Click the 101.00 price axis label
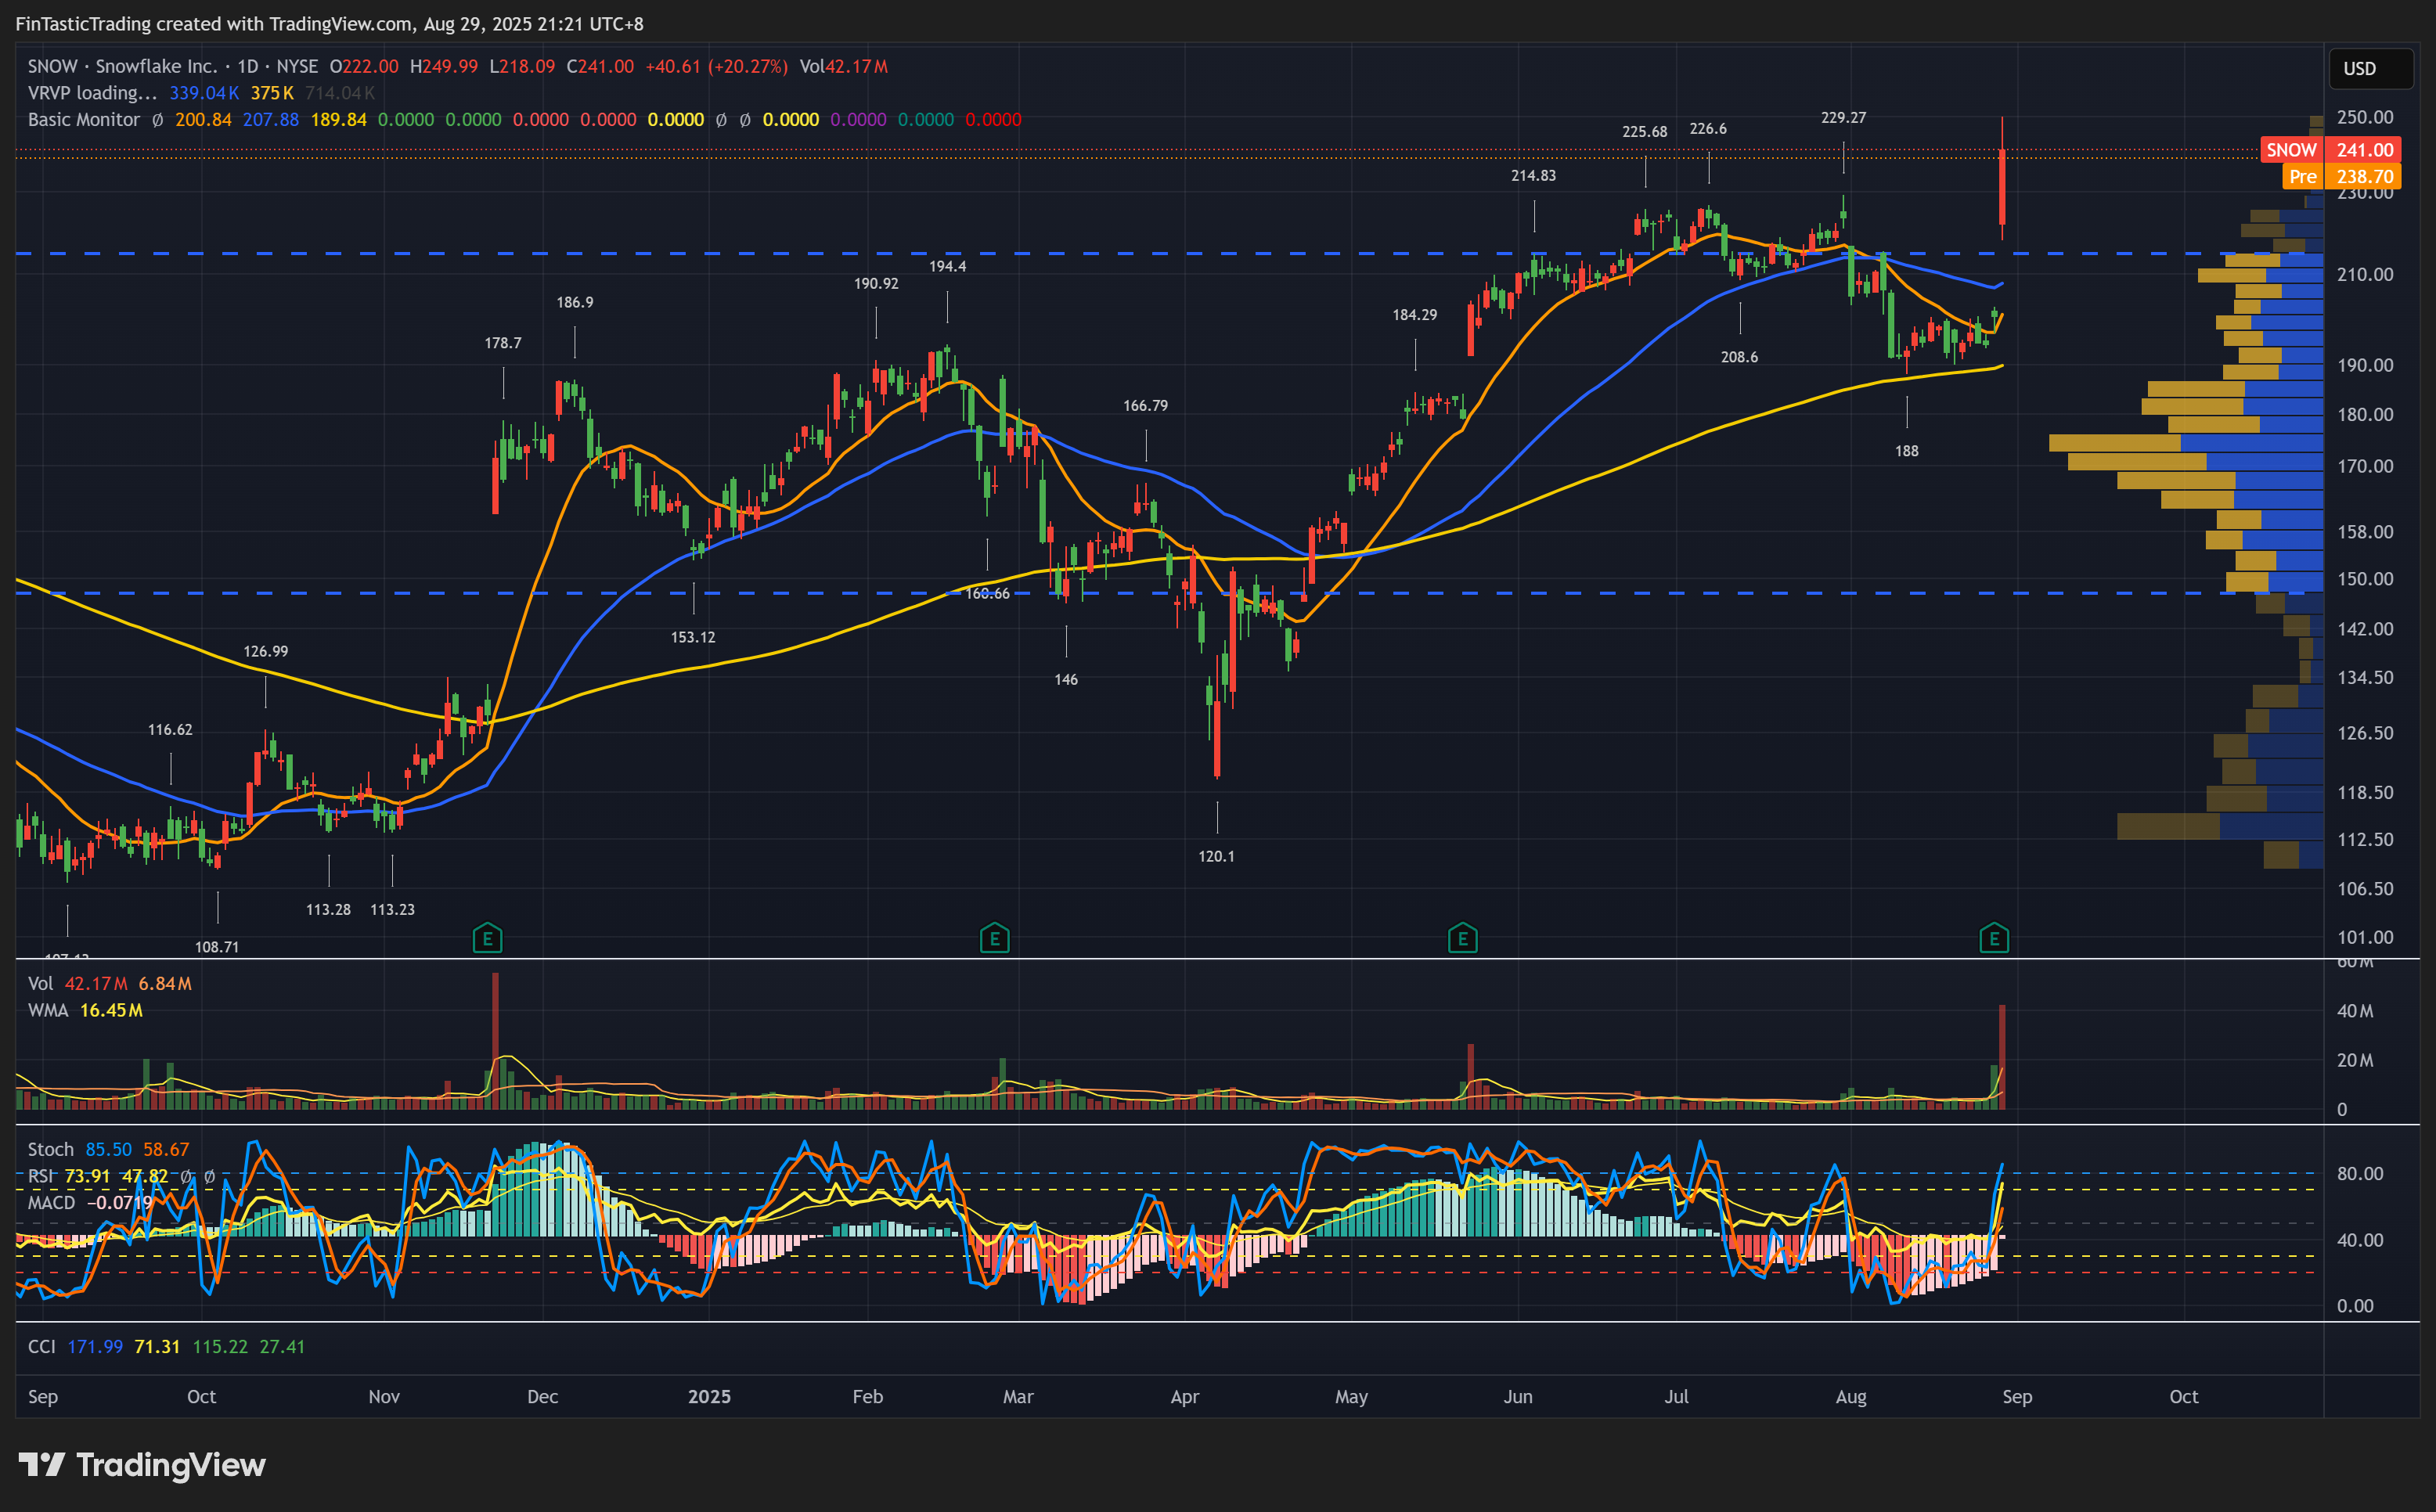The width and height of the screenshot is (2436, 1512). point(2365,937)
